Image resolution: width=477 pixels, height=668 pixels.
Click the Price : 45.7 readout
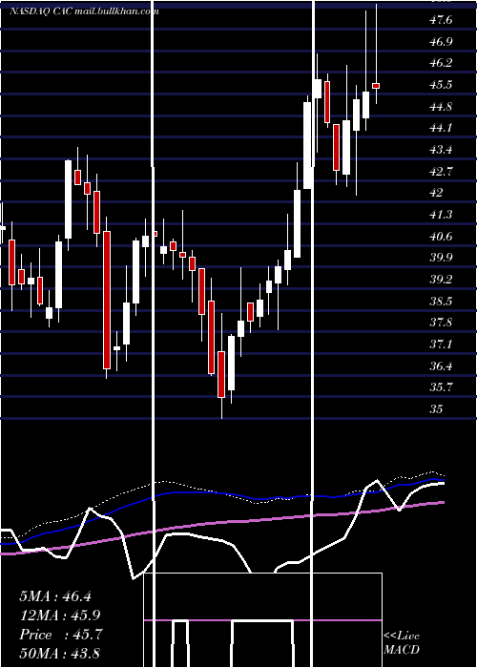point(60,635)
